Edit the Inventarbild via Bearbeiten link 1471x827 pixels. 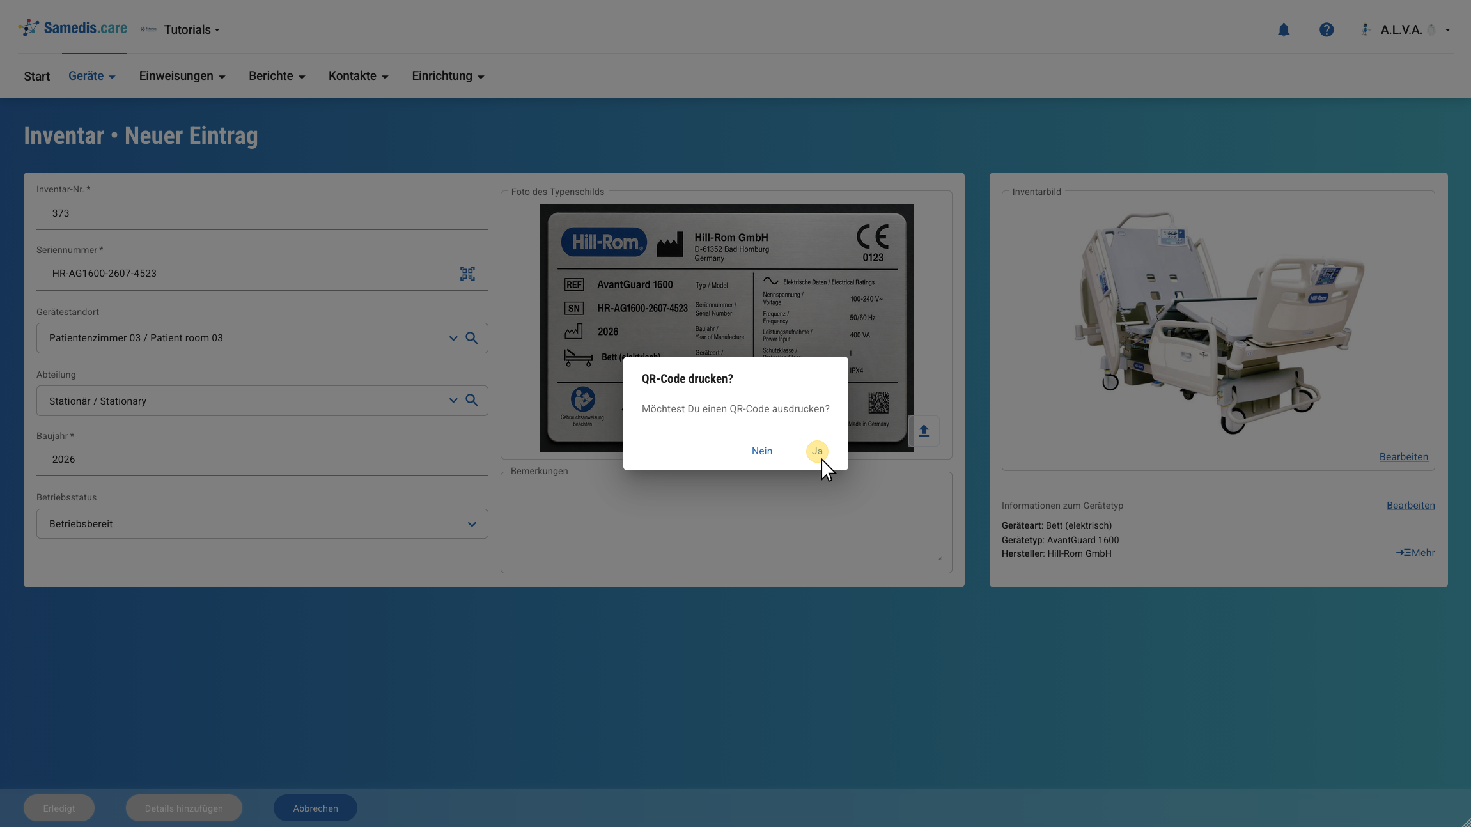[x=1404, y=457]
